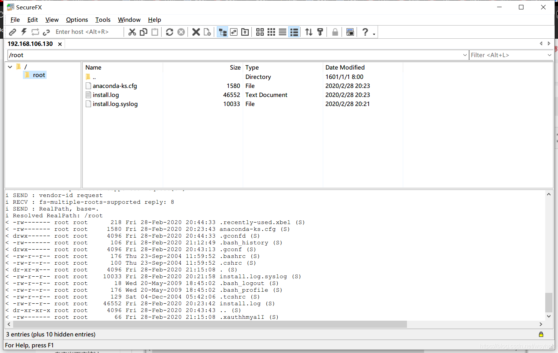Viewport: 558px width, 353px height.
Task: Click log pane scroll up arrow
Action: coord(549,194)
